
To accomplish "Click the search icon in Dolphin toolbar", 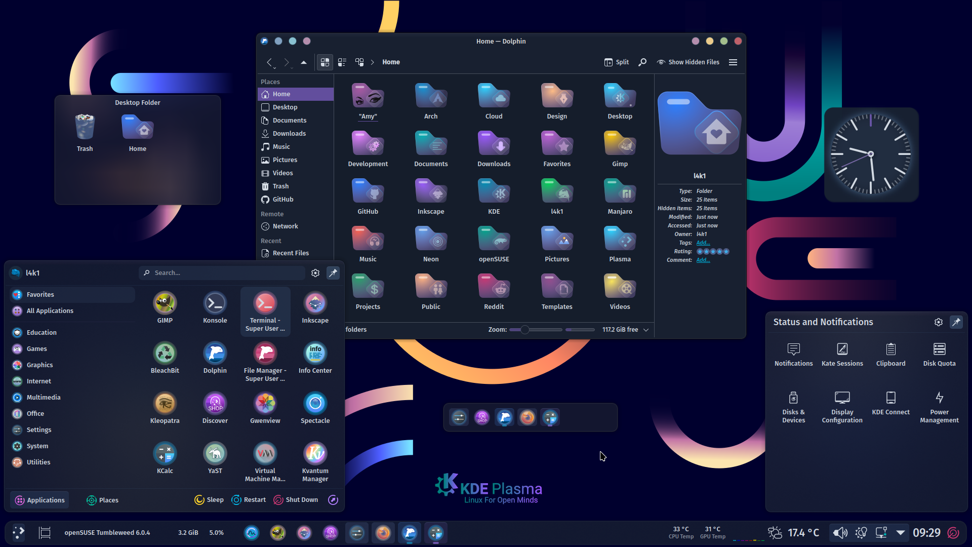I will tap(642, 62).
